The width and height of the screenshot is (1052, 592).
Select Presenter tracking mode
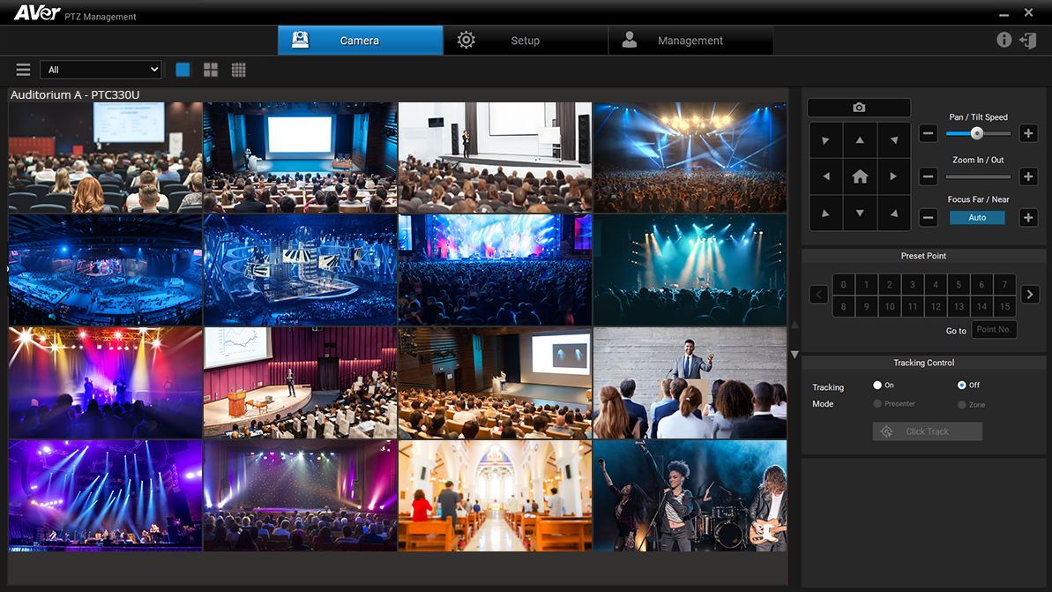(x=877, y=404)
